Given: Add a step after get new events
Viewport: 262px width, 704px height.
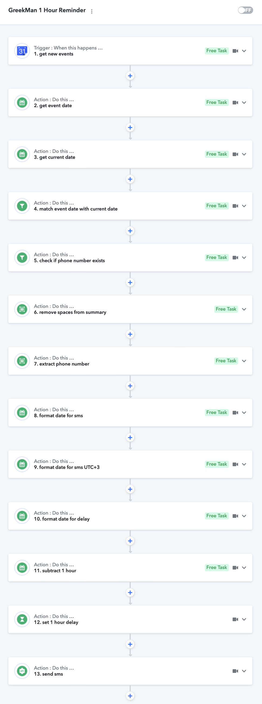Looking at the screenshot, I should pos(130,76).
